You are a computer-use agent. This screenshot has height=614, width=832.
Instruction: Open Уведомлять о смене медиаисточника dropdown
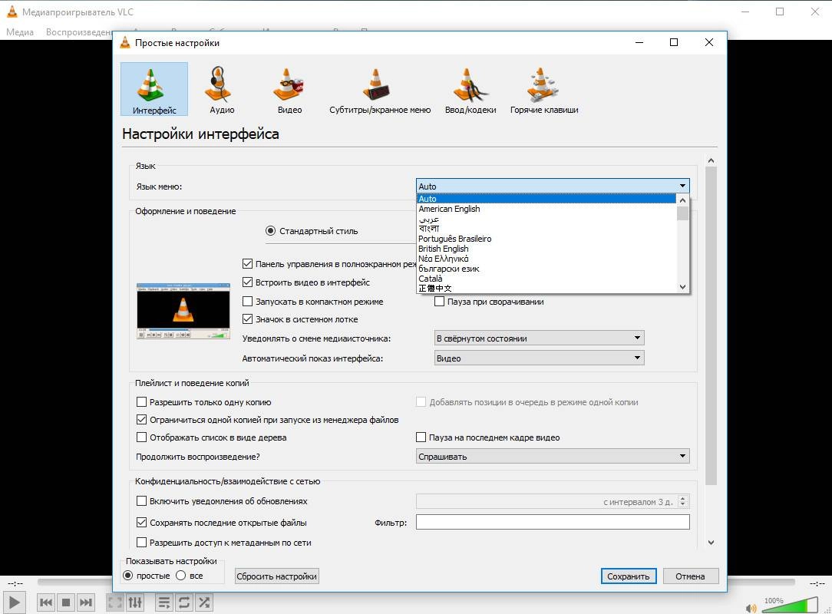540,338
